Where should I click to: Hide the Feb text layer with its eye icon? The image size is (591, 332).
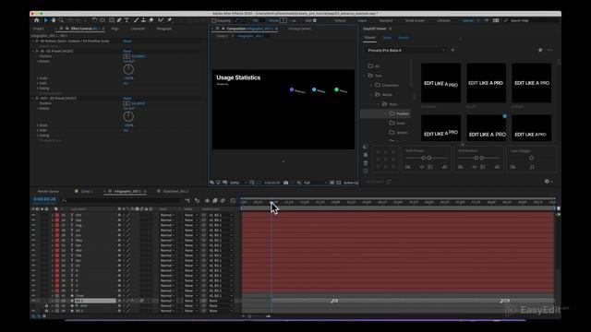pos(33,255)
